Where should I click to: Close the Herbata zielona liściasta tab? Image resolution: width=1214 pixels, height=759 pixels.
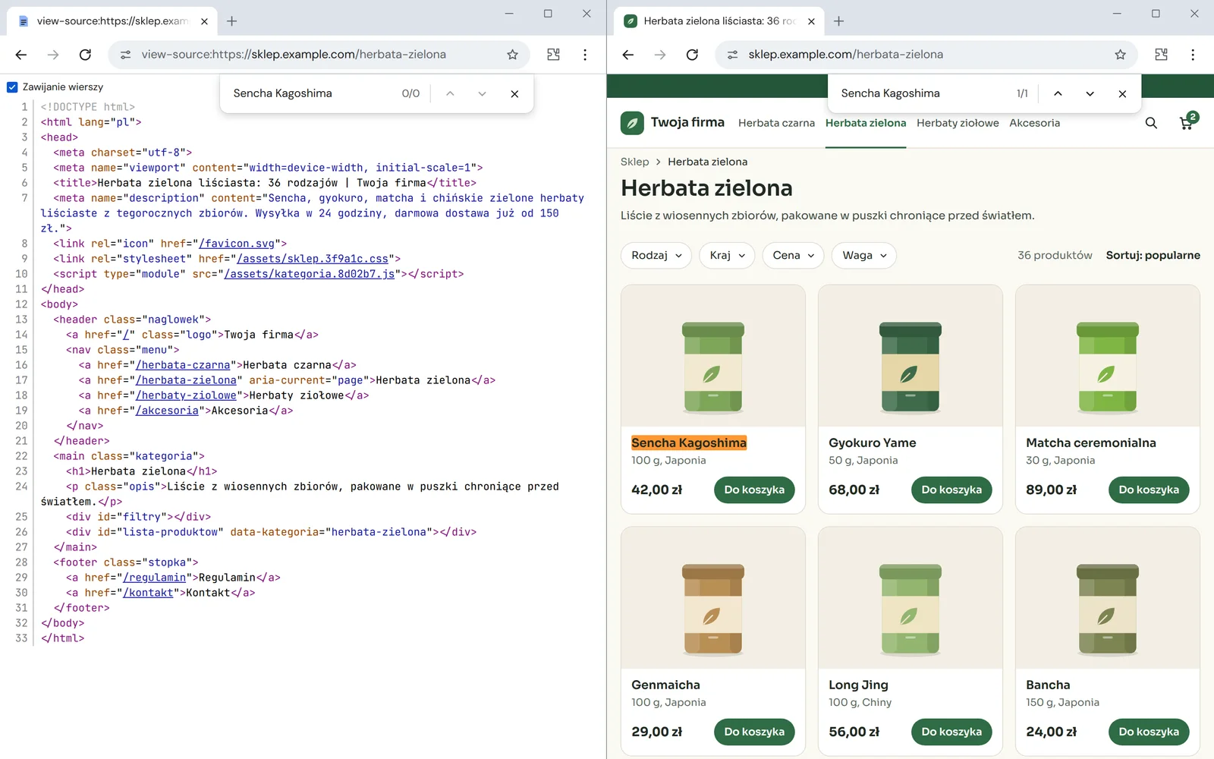point(811,21)
